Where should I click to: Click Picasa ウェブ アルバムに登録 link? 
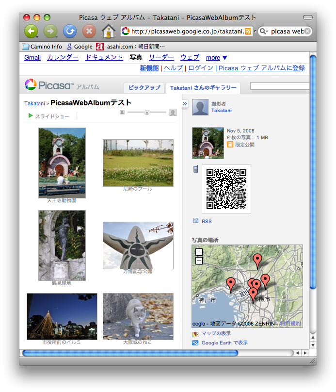coord(262,68)
